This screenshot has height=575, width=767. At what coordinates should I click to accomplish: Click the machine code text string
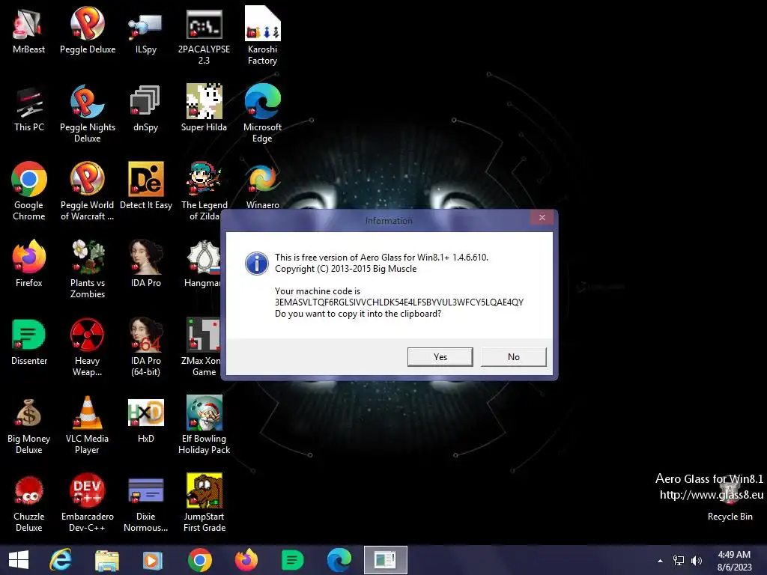coord(399,302)
